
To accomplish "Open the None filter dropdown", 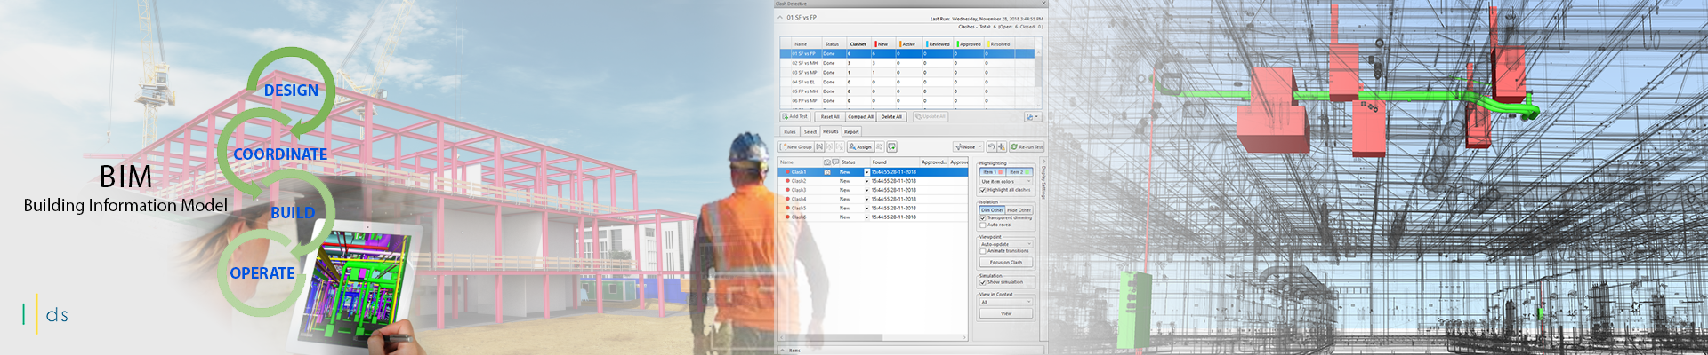I will [969, 146].
